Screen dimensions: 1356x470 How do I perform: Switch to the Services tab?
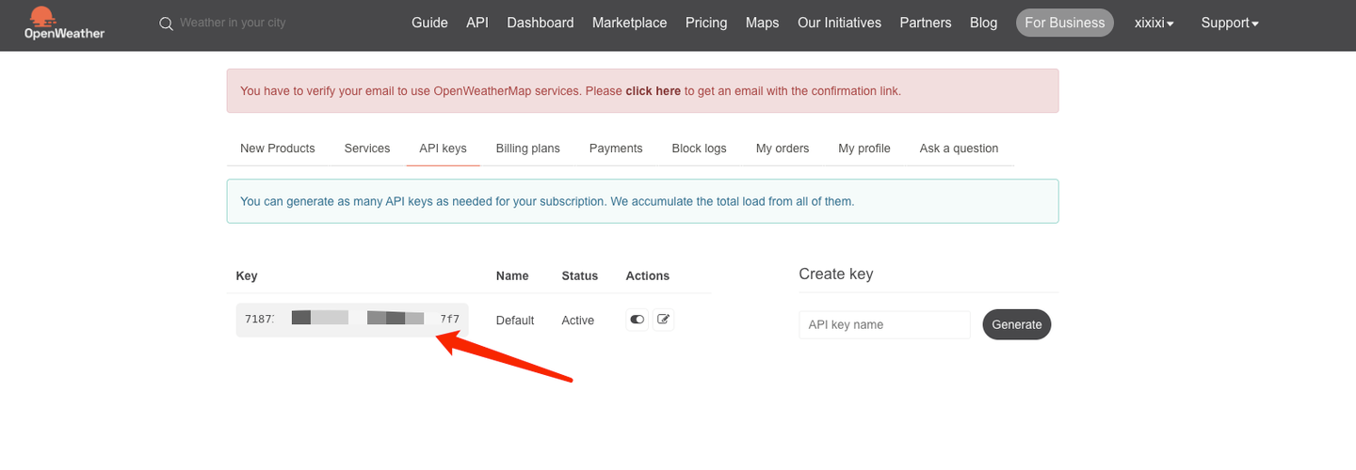click(x=367, y=149)
